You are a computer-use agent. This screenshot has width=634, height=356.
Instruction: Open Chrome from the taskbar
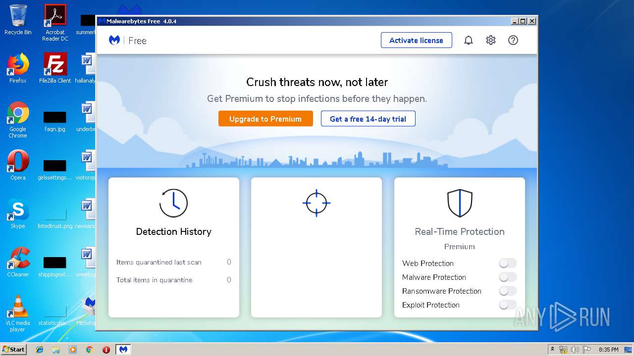[x=90, y=350]
